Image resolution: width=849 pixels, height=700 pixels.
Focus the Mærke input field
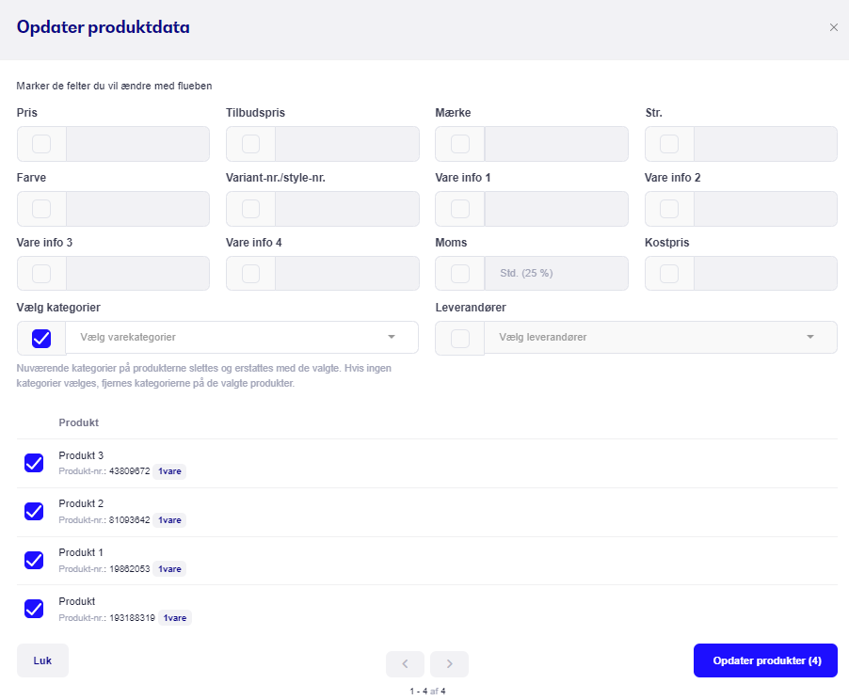click(x=556, y=144)
